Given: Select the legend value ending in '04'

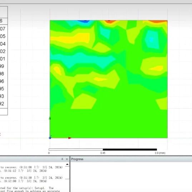Looking at the screenshot, I should click(x=3, y=44).
